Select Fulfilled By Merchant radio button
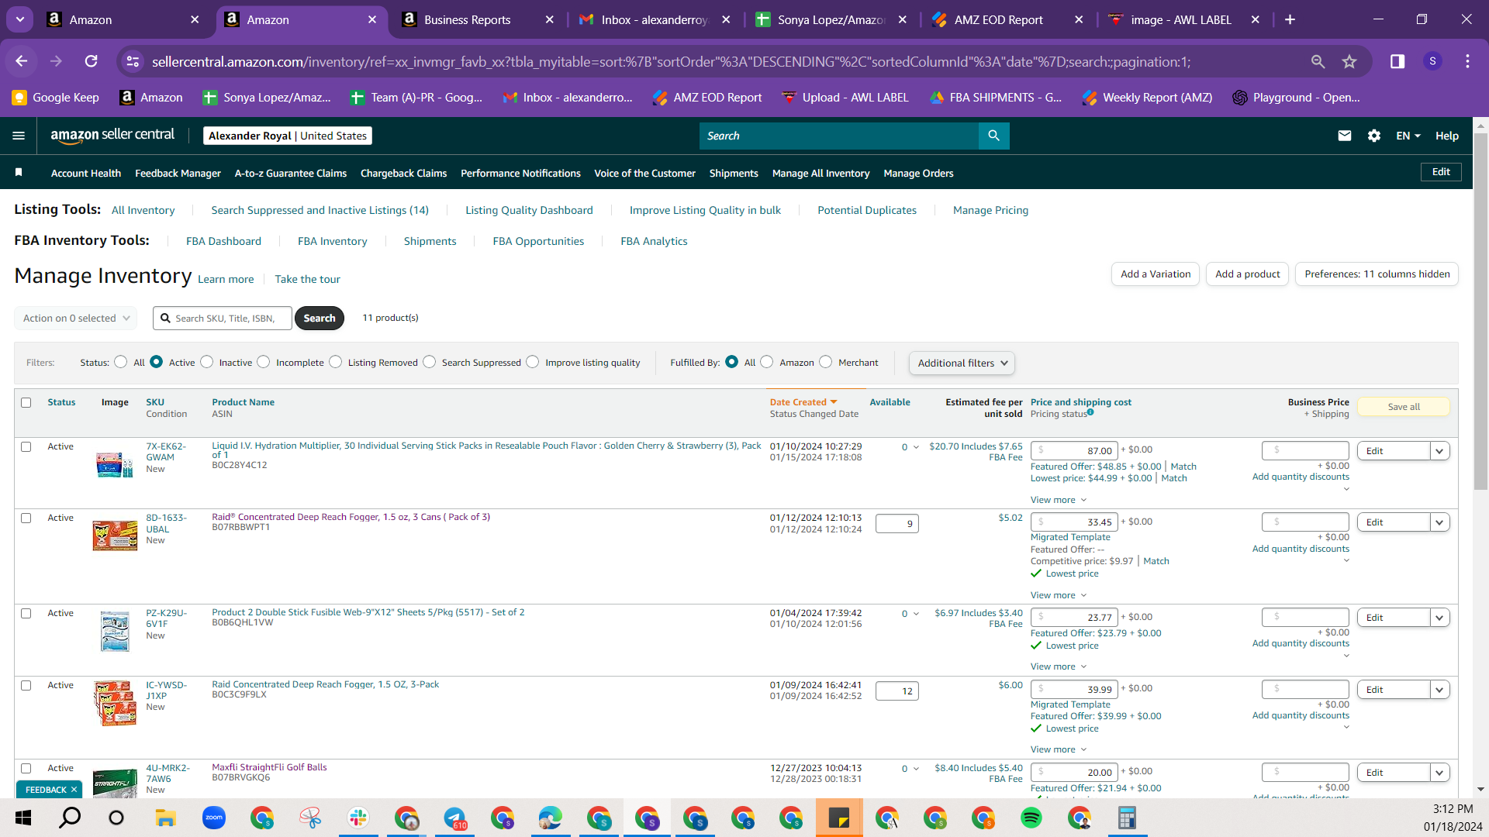 click(826, 362)
